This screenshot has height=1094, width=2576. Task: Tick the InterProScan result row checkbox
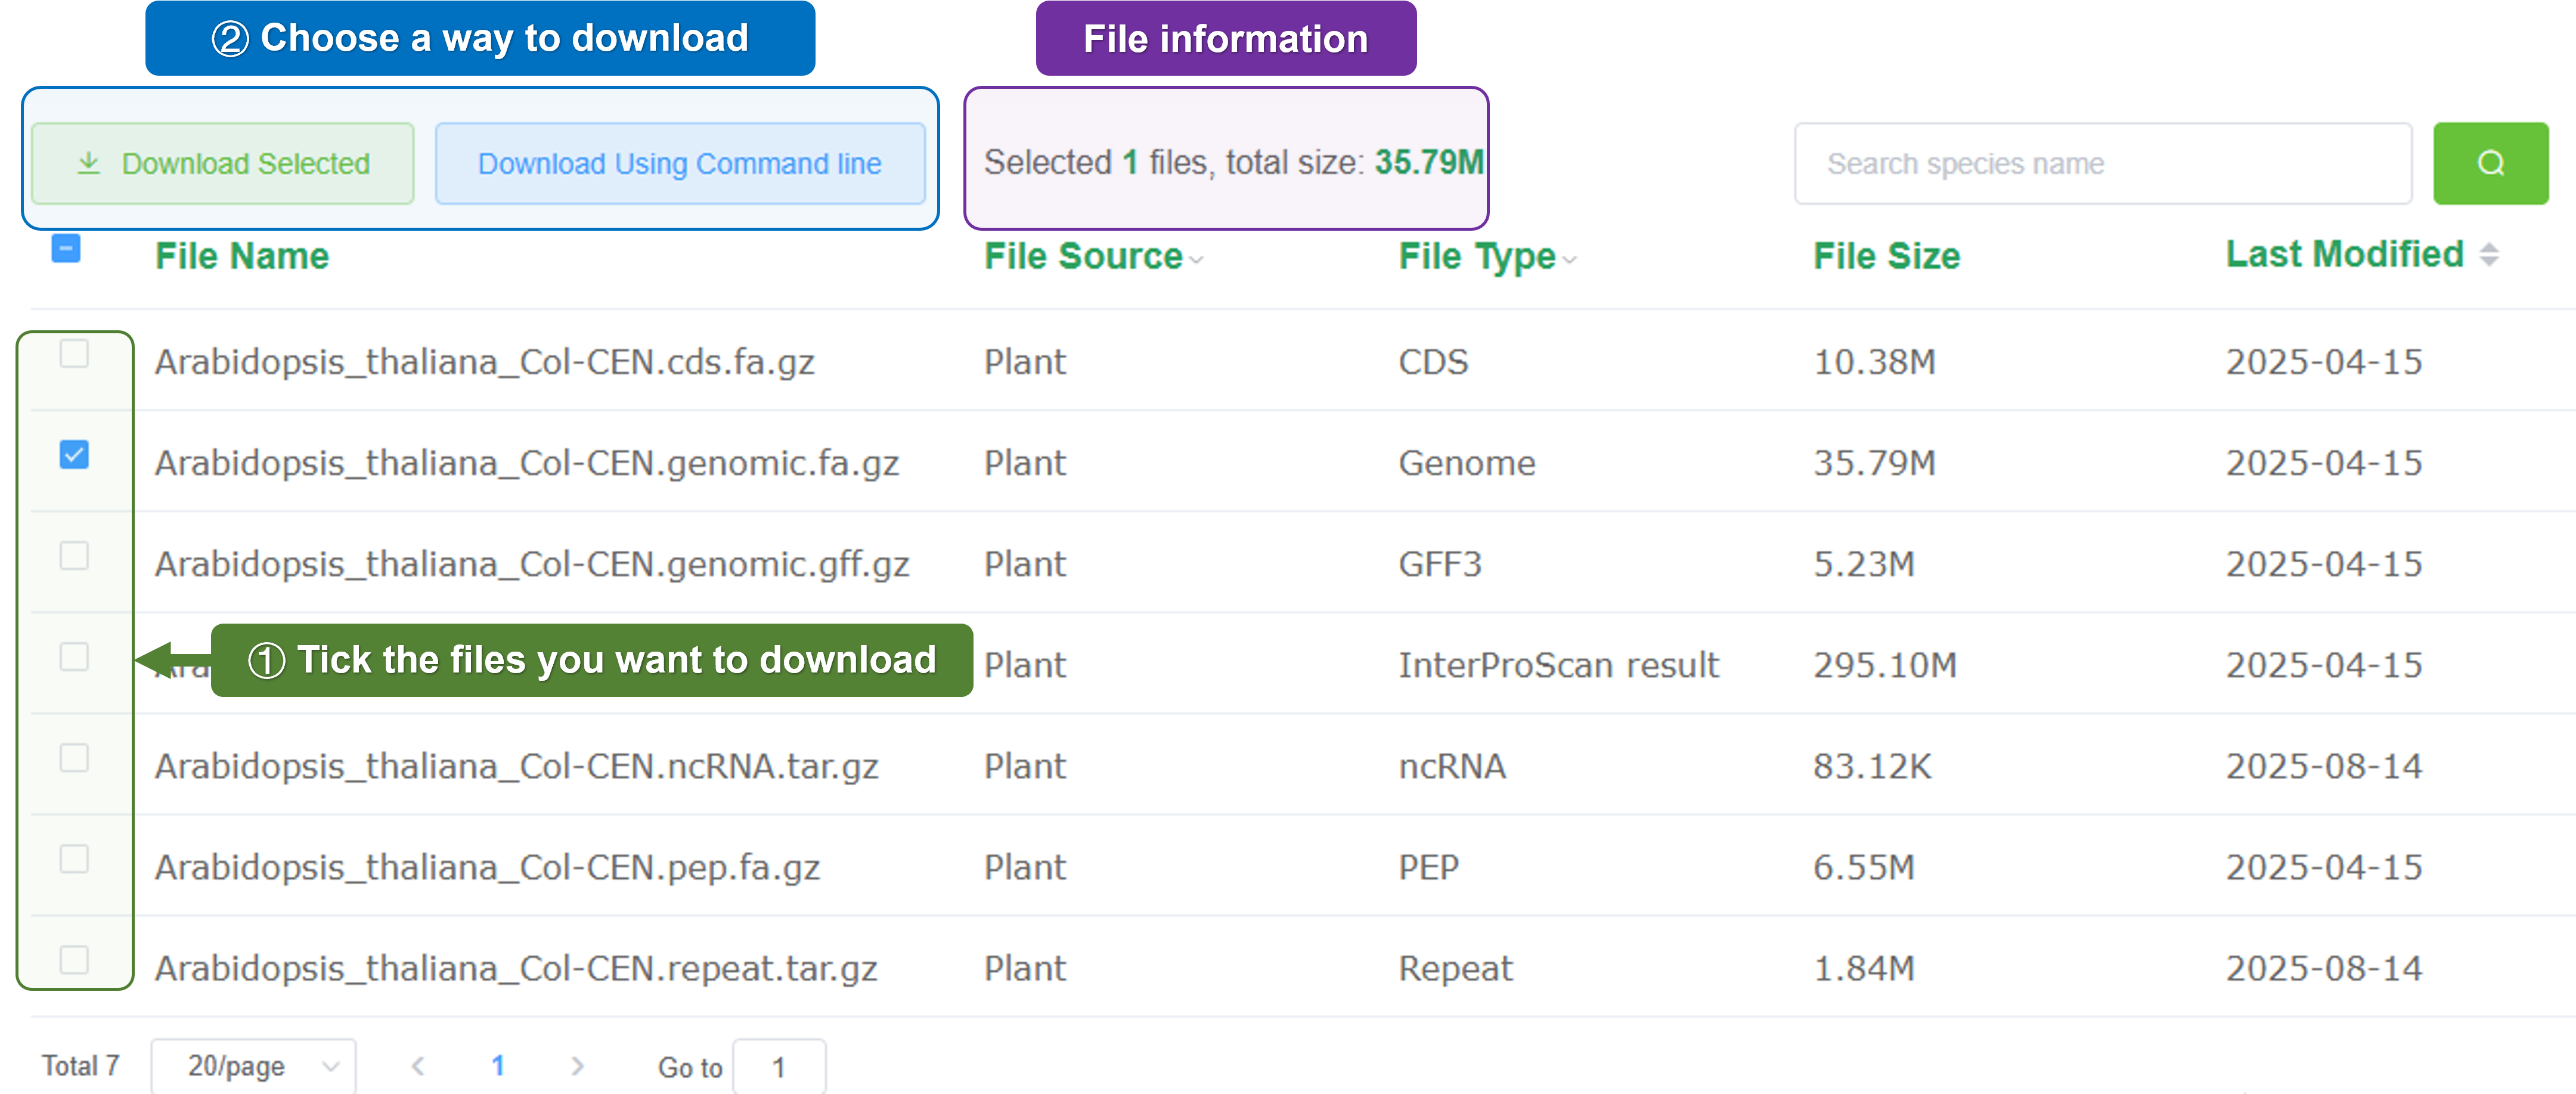[x=74, y=657]
